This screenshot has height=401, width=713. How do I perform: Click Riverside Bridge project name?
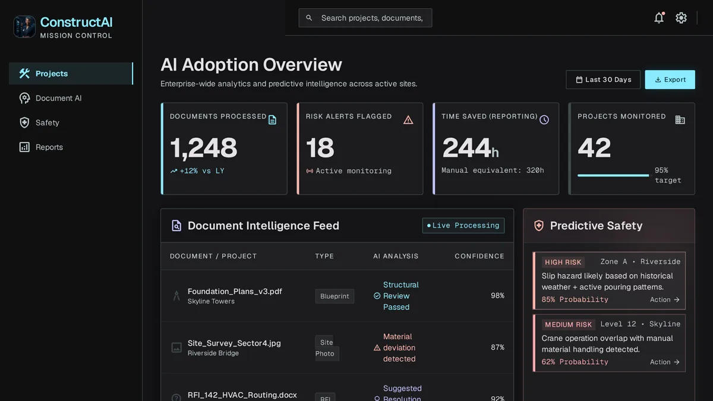coord(213,353)
